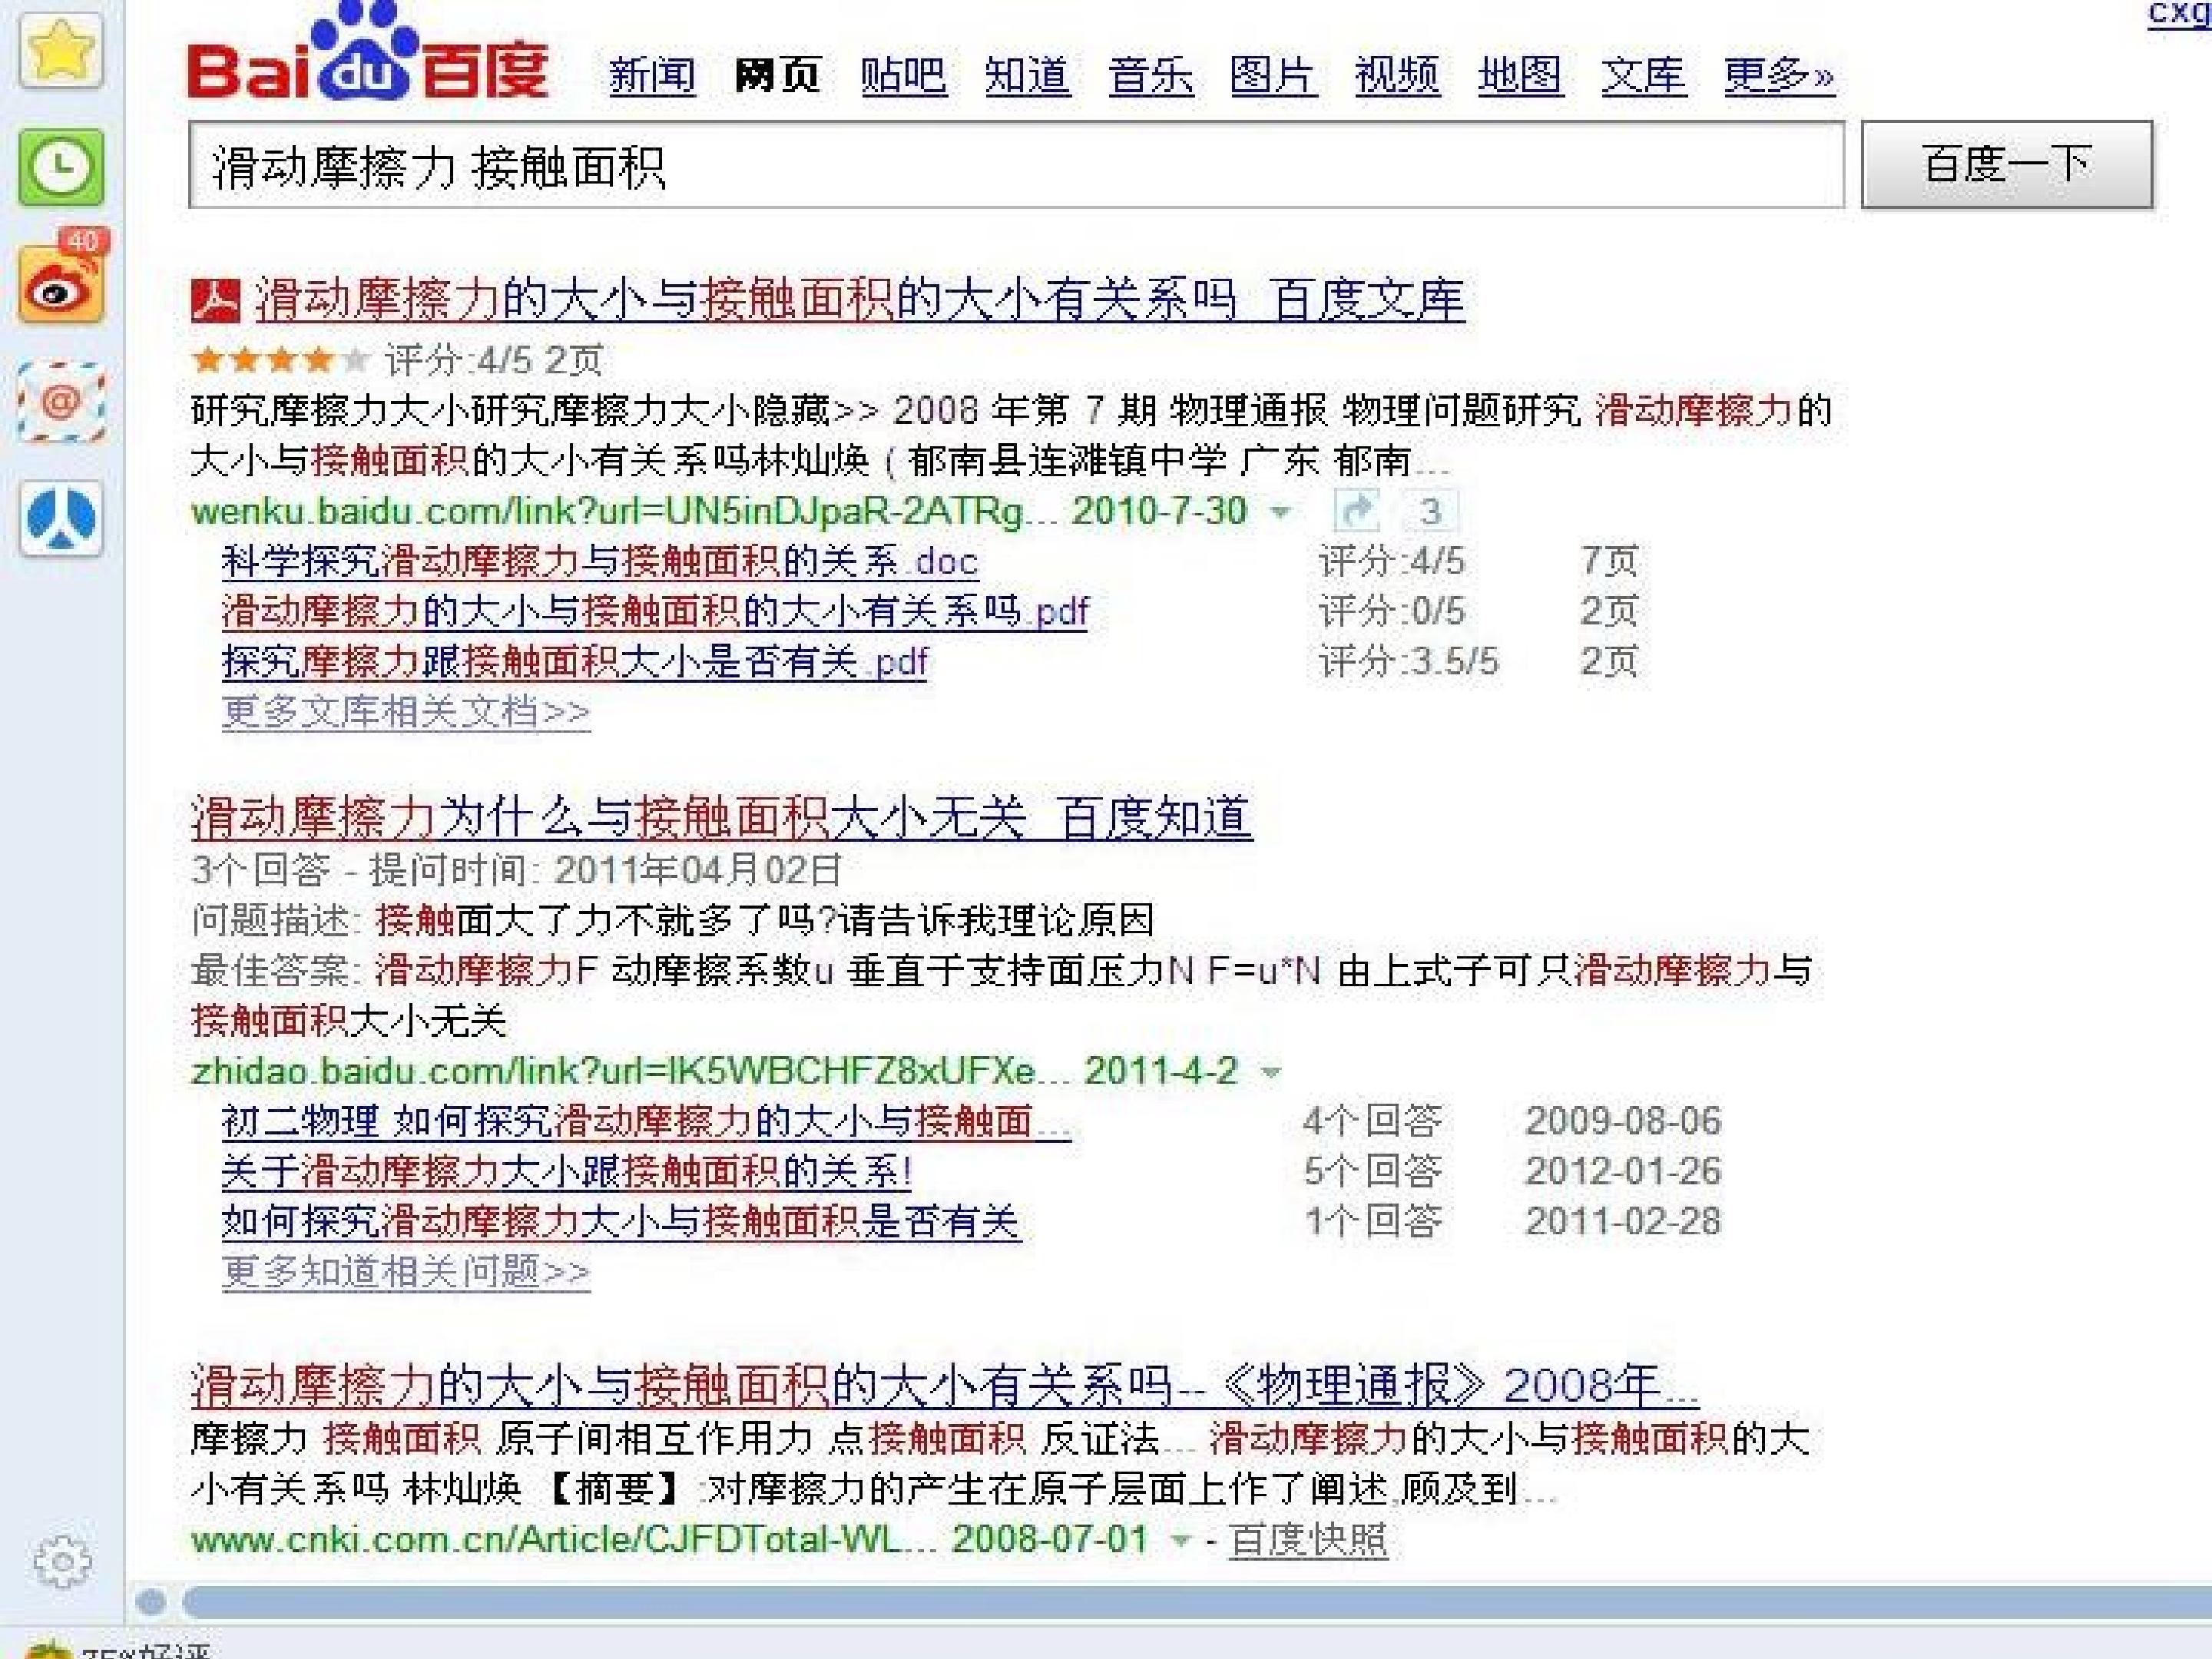The height and width of the screenshot is (1659, 2212).
Task: Expand dropdown arrow after 2011-4-2
Action: click(1270, 1073)
